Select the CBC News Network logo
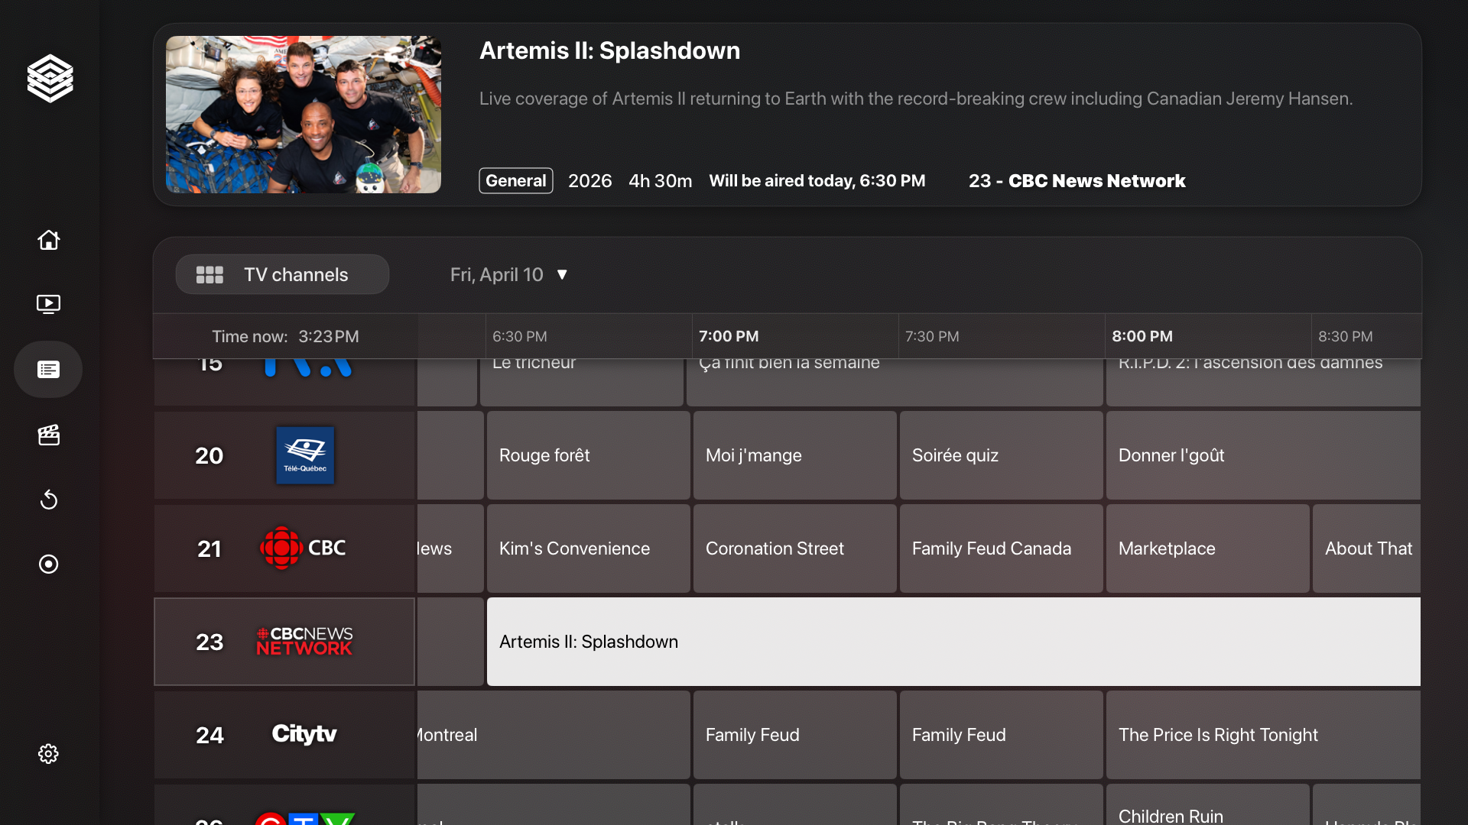Screen dimensions: 1468x825 (304, 642)
